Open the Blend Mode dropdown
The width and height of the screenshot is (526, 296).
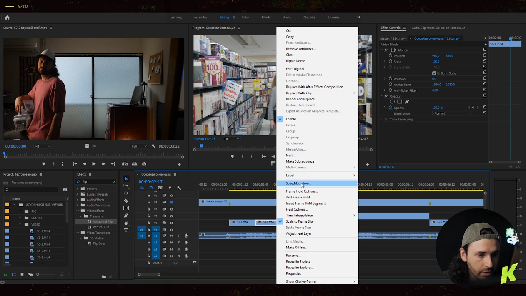tap(451, 113)
